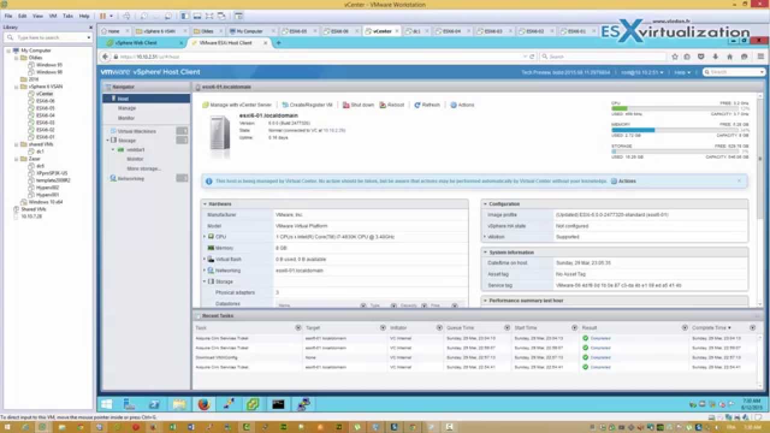
Task: Click the CPU usage bar
Action: 680,109
